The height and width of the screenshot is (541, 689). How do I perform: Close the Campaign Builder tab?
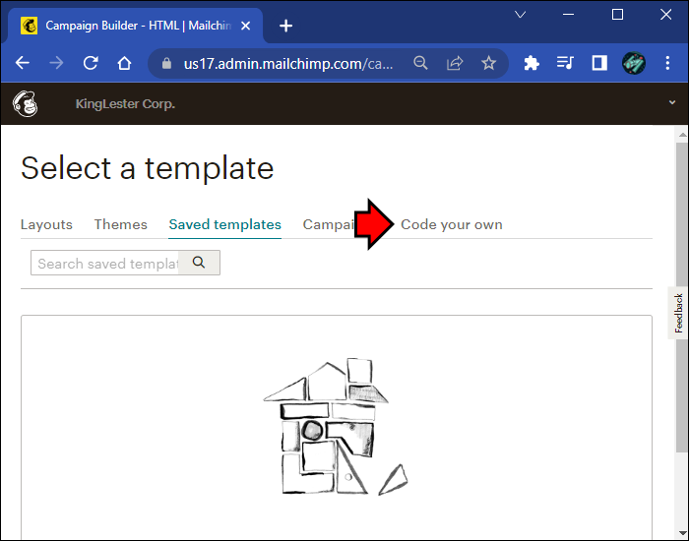click(x=246, y=26)
